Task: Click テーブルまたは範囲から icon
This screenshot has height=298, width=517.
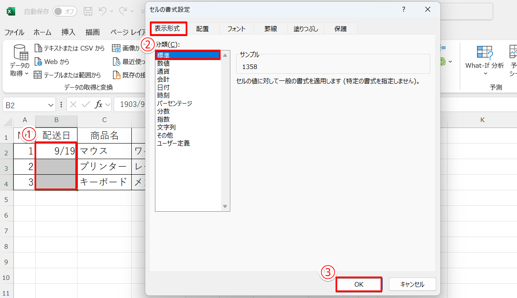Action: coord(38,75)
